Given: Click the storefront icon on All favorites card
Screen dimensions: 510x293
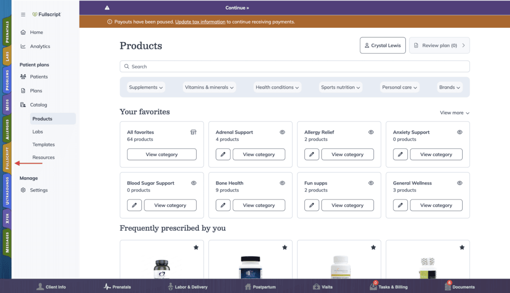Looking at the screenshot, I should (x=194, y=132).
